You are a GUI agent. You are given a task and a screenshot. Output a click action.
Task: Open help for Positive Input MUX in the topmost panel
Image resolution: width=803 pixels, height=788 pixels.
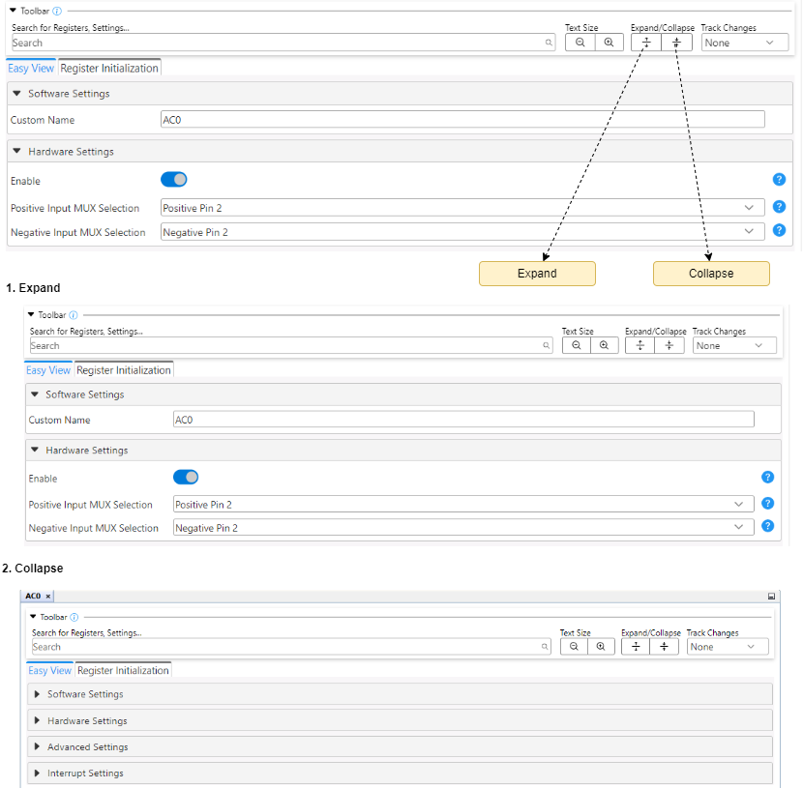[779, 207]
